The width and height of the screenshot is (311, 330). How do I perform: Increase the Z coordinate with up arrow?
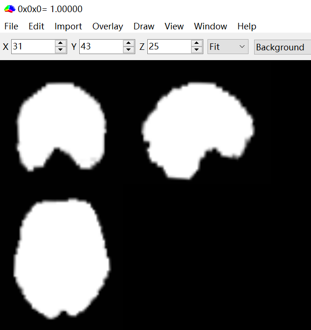pyautogui.click(x=197, y=43)
